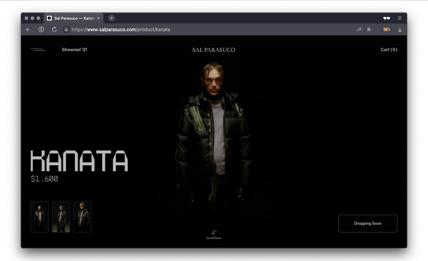Click the KANATA product title
Viewport: 428px width, 261px height.
tap(79, 161)
